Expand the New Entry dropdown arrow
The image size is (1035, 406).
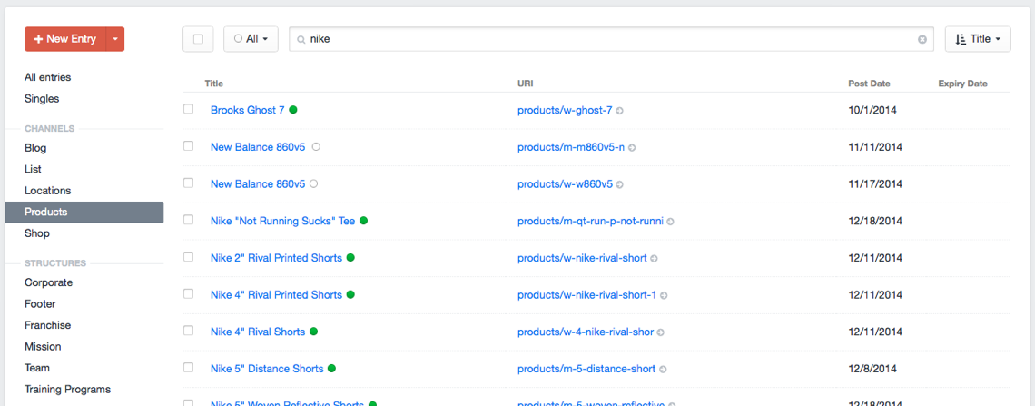click(115, 39)
